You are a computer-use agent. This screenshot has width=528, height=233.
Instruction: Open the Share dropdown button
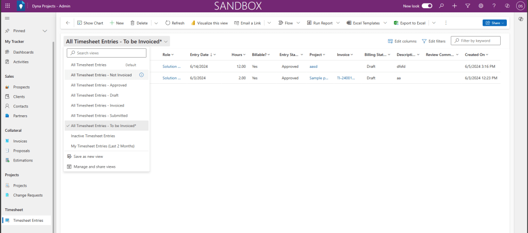coord(494,23)
